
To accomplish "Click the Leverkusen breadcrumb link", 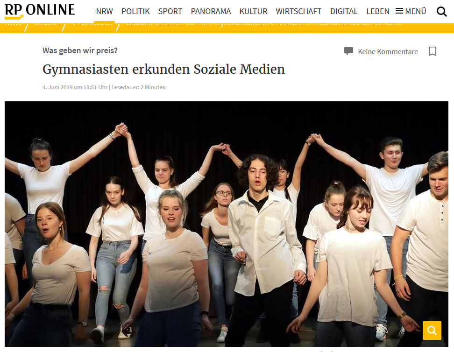I will click(92, 25).
